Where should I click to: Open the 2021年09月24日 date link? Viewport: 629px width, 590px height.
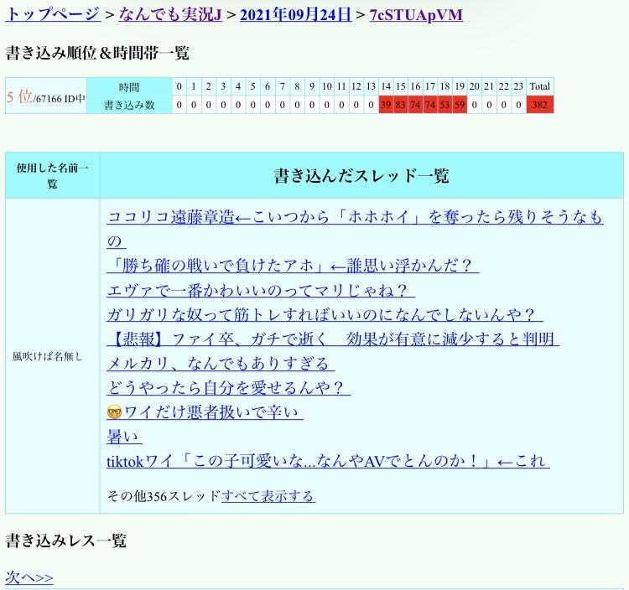(x=295, y=14)
